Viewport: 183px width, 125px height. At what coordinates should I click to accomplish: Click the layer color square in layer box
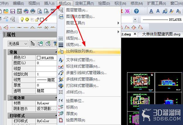tap(42, 20)
